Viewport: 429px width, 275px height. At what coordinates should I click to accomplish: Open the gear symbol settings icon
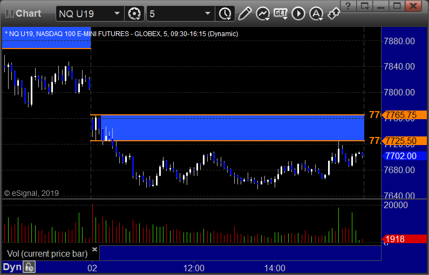click(134, 13)
